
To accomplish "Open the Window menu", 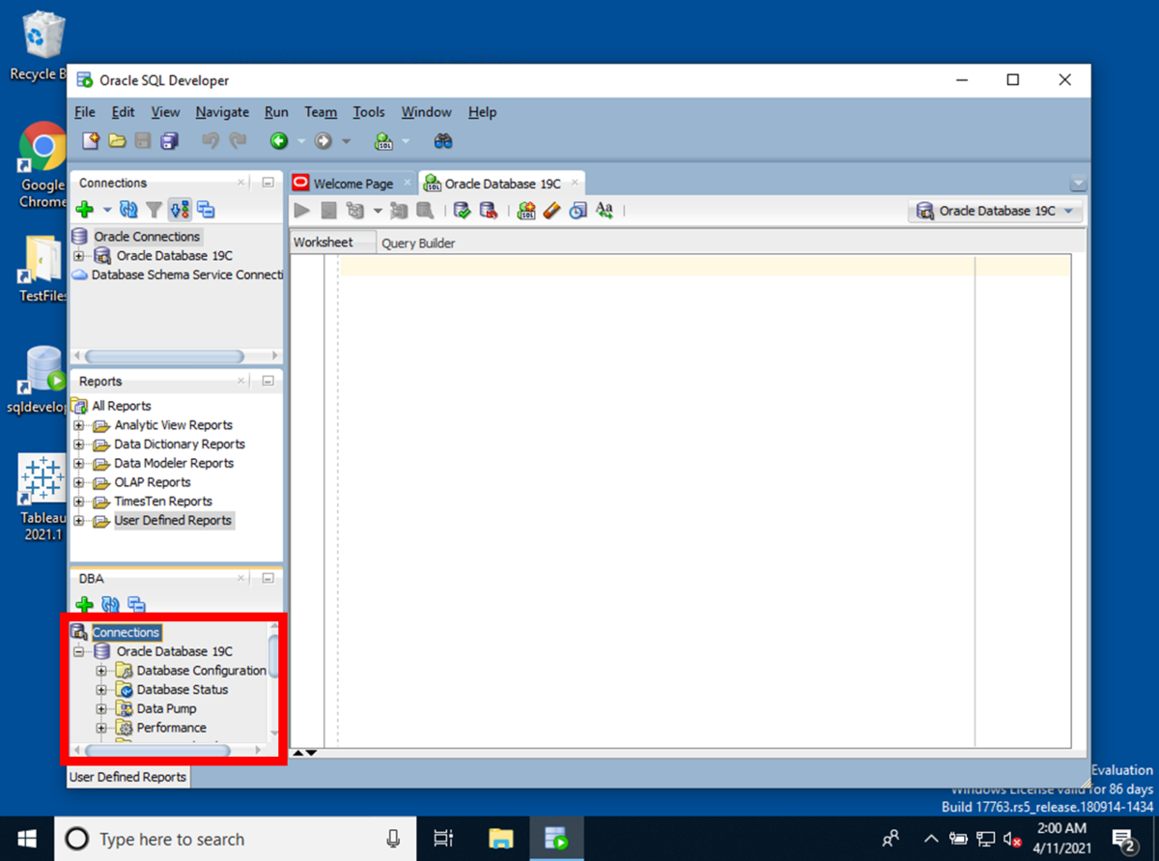I will click(426, 112).
